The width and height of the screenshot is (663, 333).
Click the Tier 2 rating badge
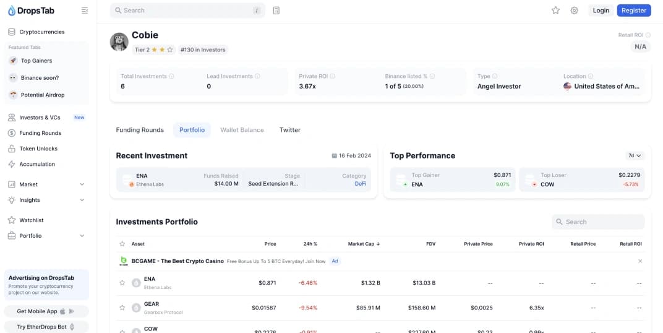tap(154, 50)
